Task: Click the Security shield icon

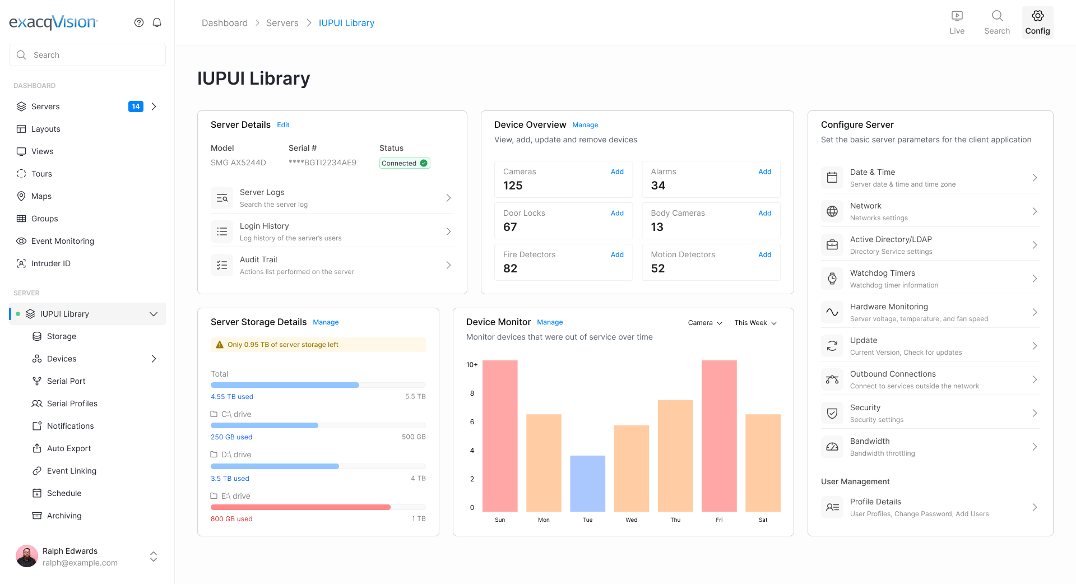Action: click(x=832, y=413)
